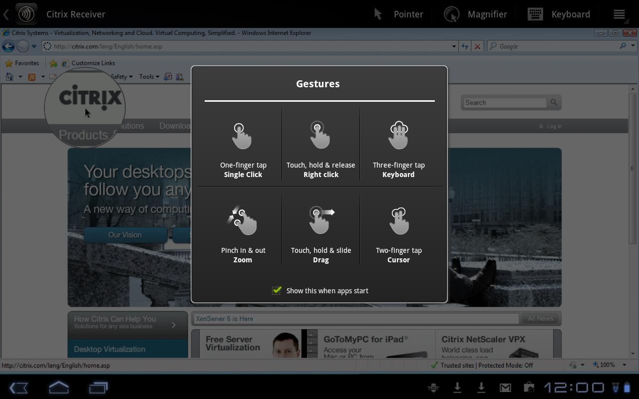The width and height of the screenshot is (639, 399).
Task: Click the IE stop loading X icon
Action: coord(477,46)
